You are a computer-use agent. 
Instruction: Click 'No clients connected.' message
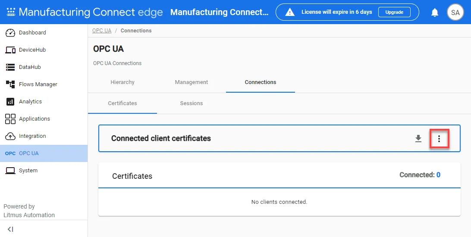click(x=279, y=202)
